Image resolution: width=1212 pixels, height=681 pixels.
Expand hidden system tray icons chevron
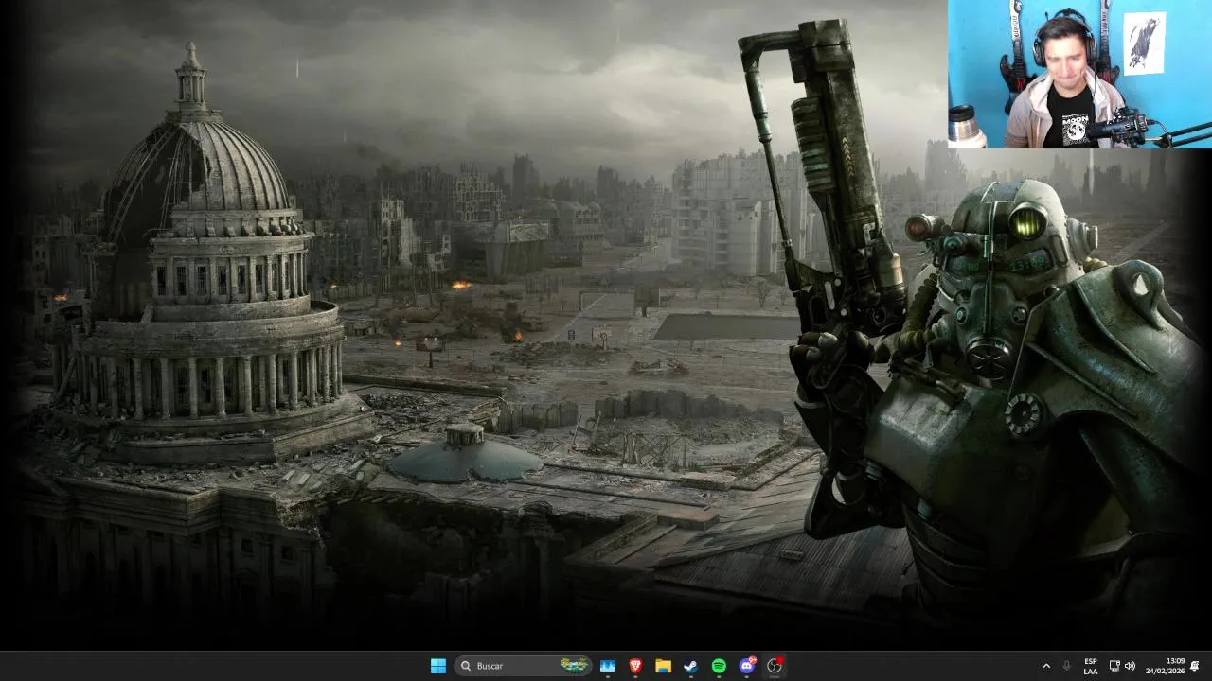[x=1046, y=666]
